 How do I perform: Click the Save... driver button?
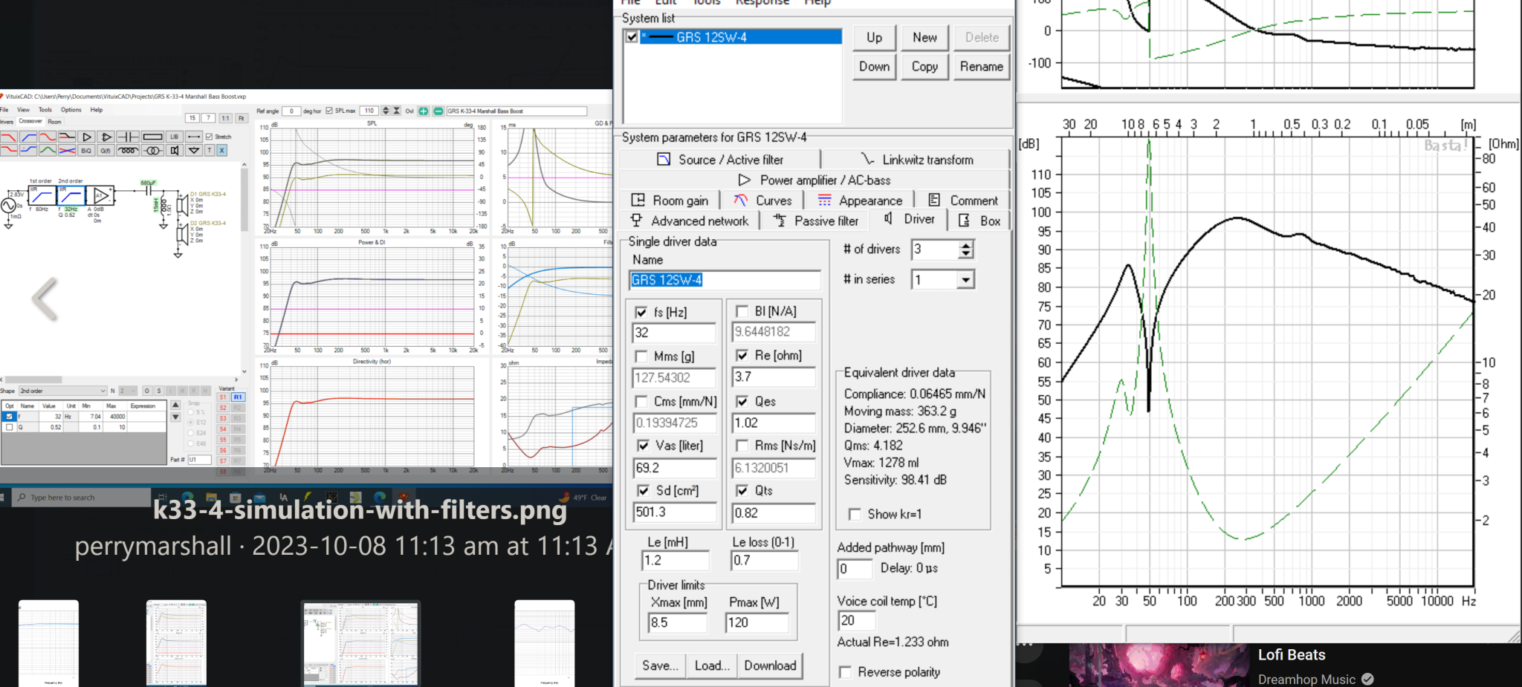click(660, 665)
